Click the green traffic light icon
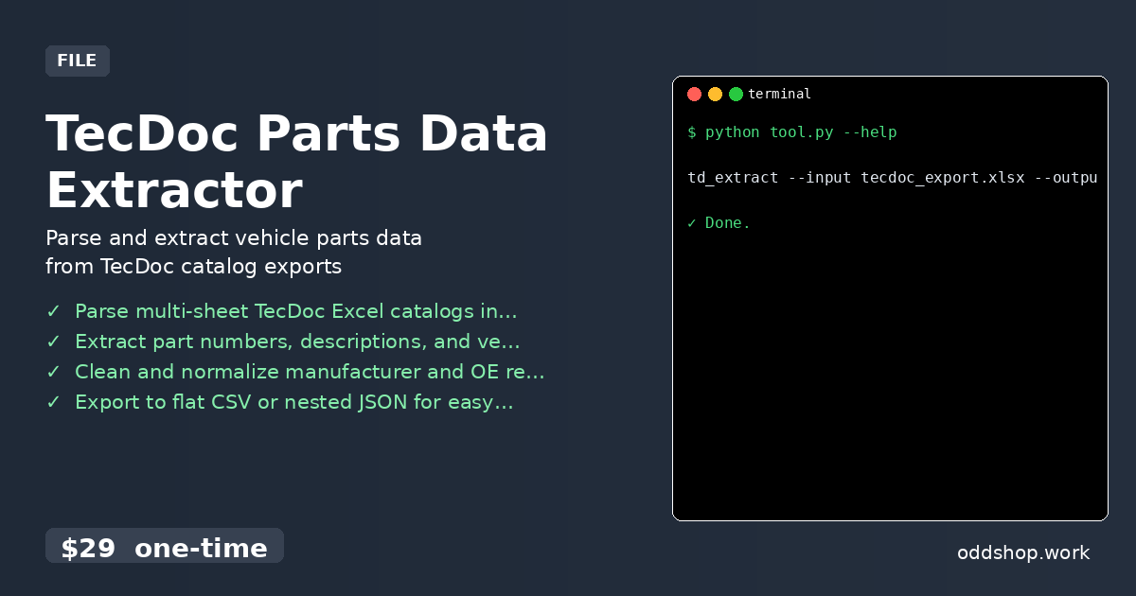1136x596 pixels. pyautogui.click(x=737, y=94)
